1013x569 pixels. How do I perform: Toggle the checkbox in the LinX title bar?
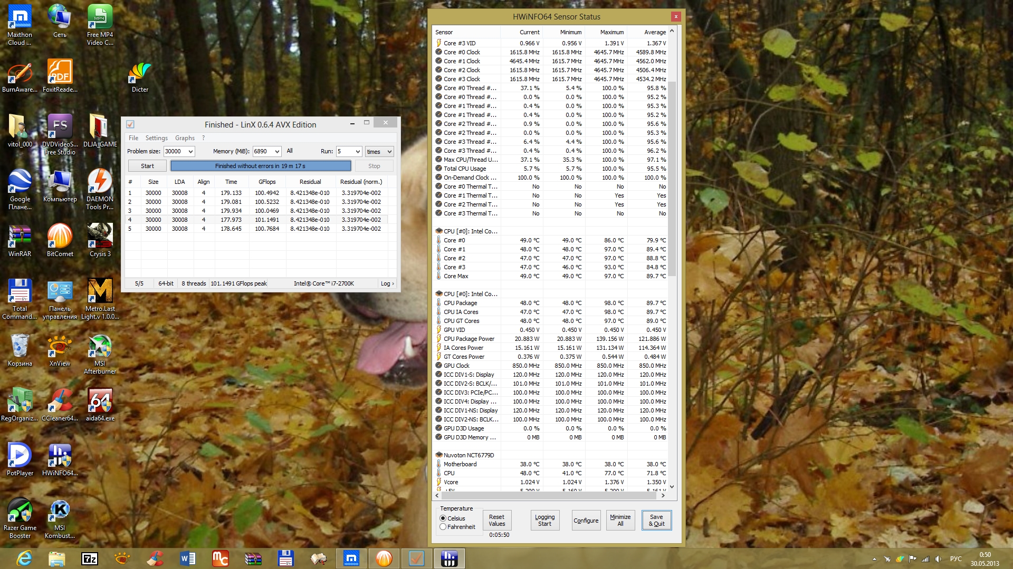point(130,124)
